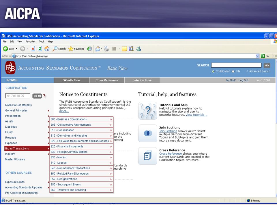Open the Favorites star toolbar button
The image size is (277, 207).
(x=76, y=49)
